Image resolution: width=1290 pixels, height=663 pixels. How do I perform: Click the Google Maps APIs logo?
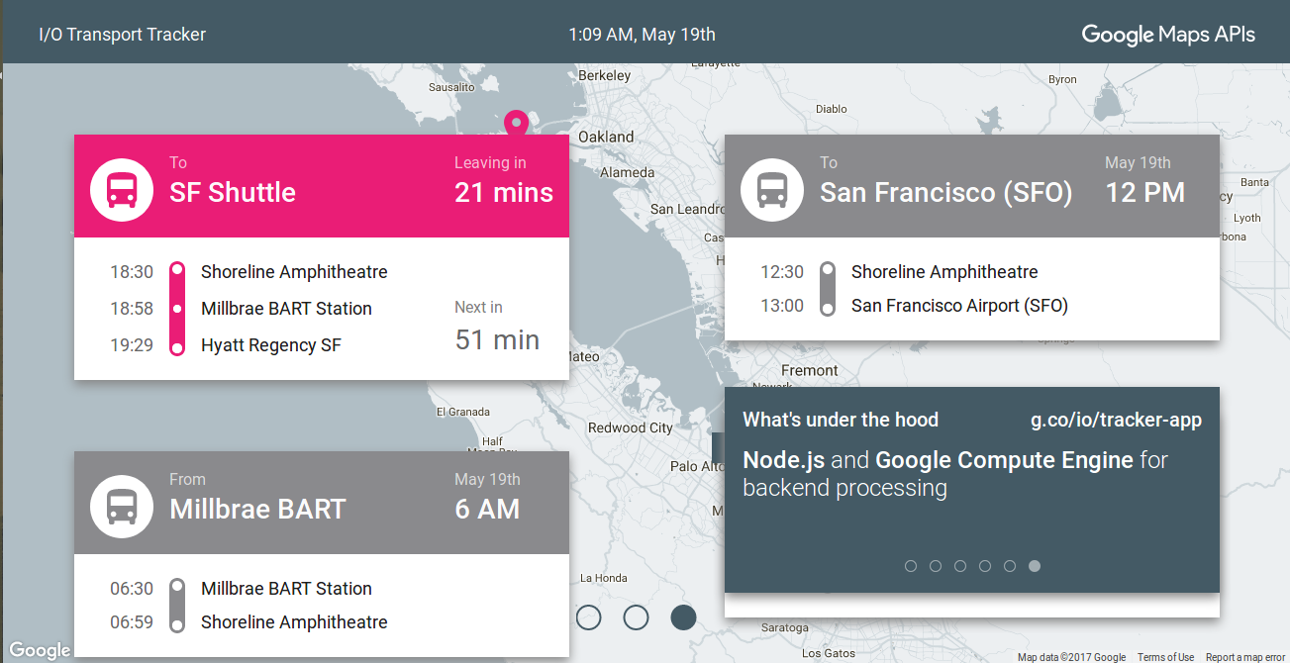[x=1168, y=35]
